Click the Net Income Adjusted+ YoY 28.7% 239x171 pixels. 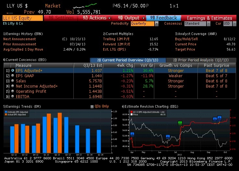(x=148, y=86)
